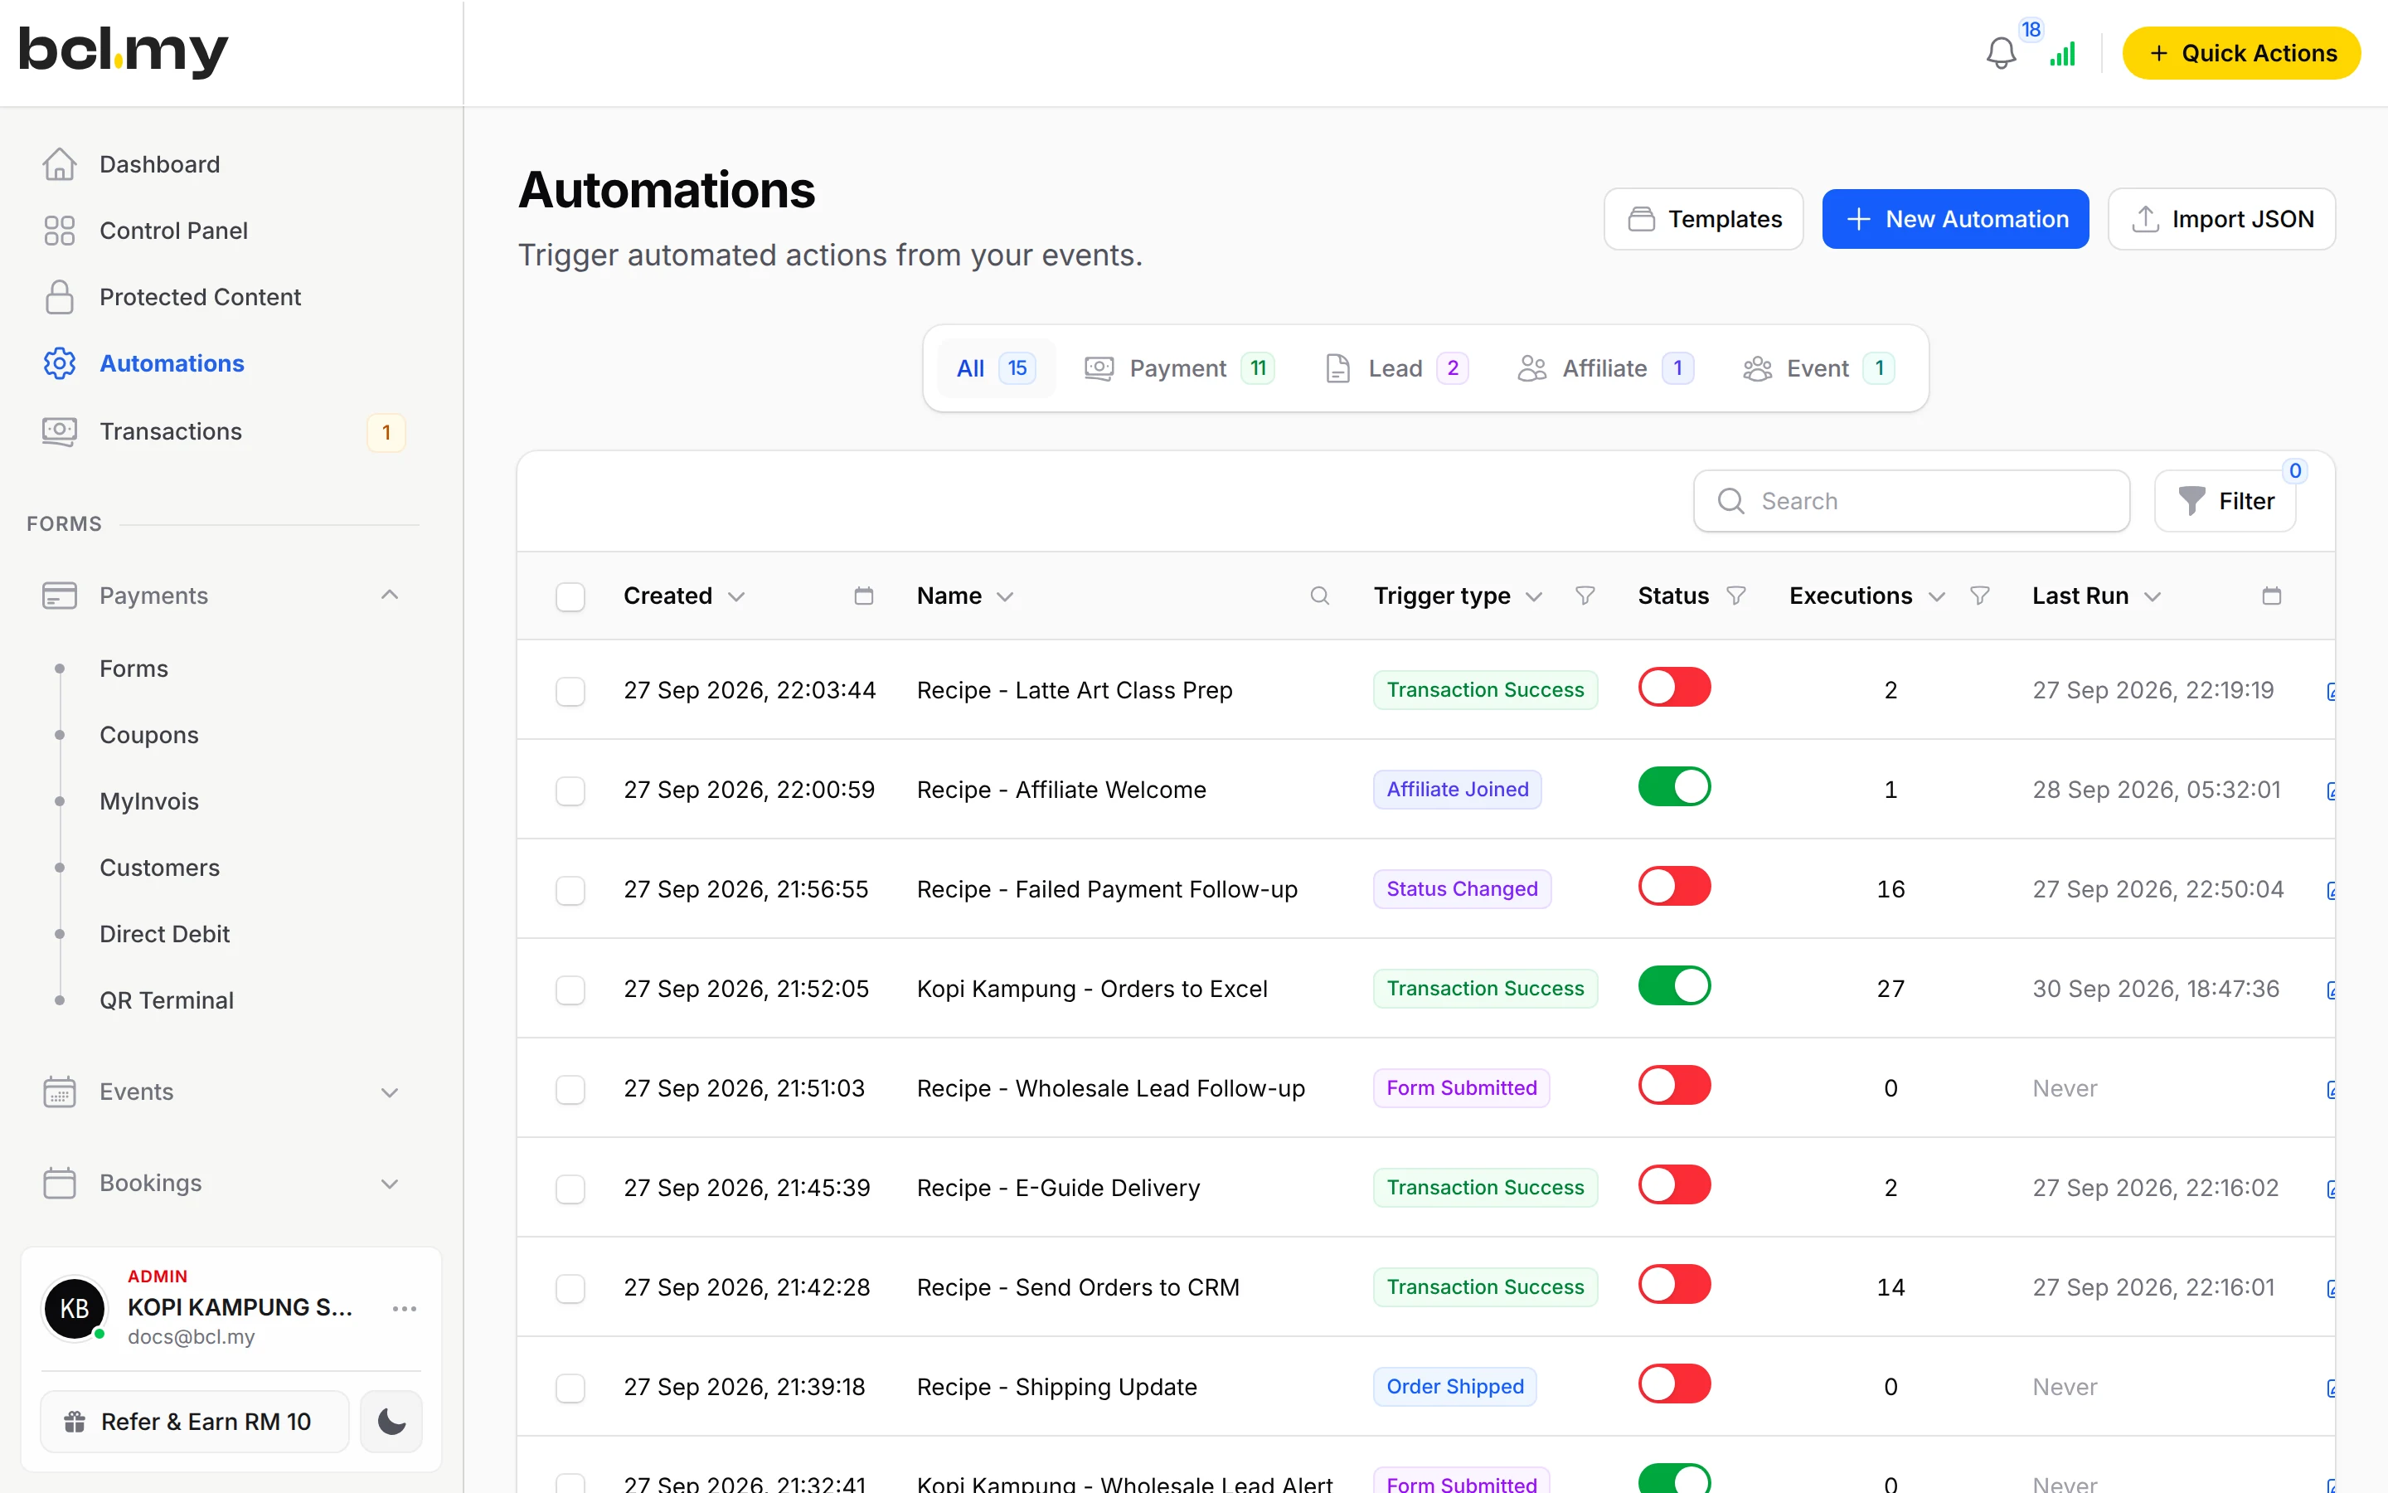Select the All tab
This screenshot has width=2388, height=1493.
pos(996,368)
